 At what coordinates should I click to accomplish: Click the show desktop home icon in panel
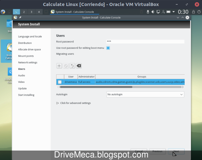pos(9,12)
